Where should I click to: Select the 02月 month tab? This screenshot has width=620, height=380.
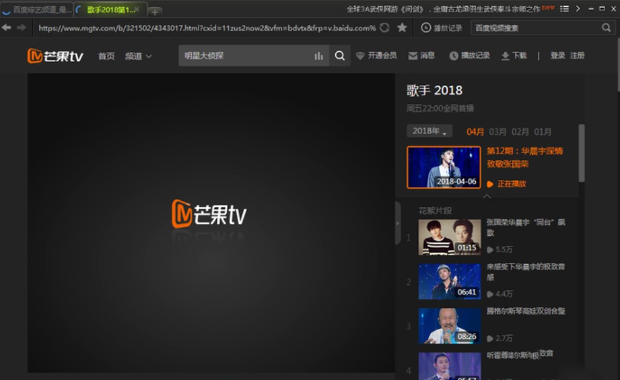[x=520, y=132]
